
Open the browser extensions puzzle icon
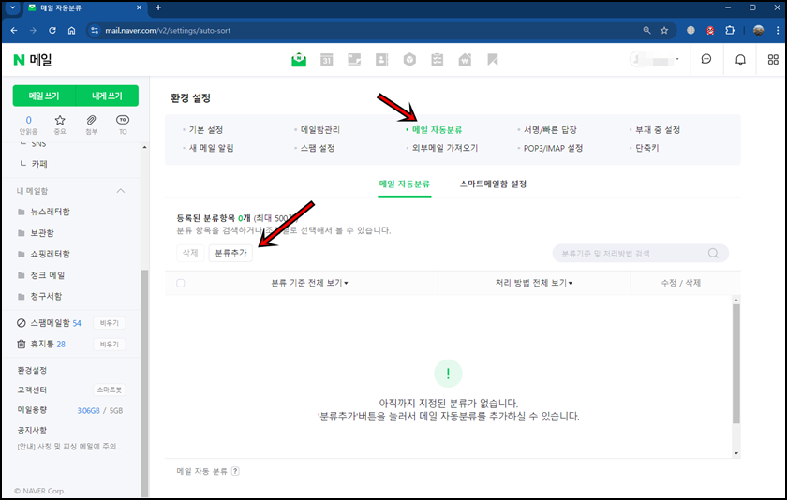730,31
